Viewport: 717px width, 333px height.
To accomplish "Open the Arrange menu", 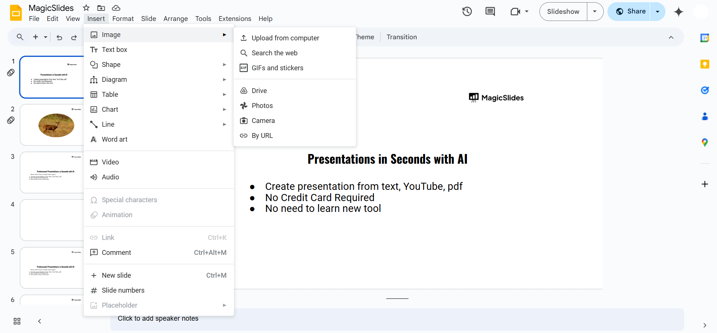I will point(176,19).
